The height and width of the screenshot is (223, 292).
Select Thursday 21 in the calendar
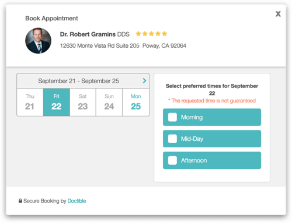click(30, 102)
